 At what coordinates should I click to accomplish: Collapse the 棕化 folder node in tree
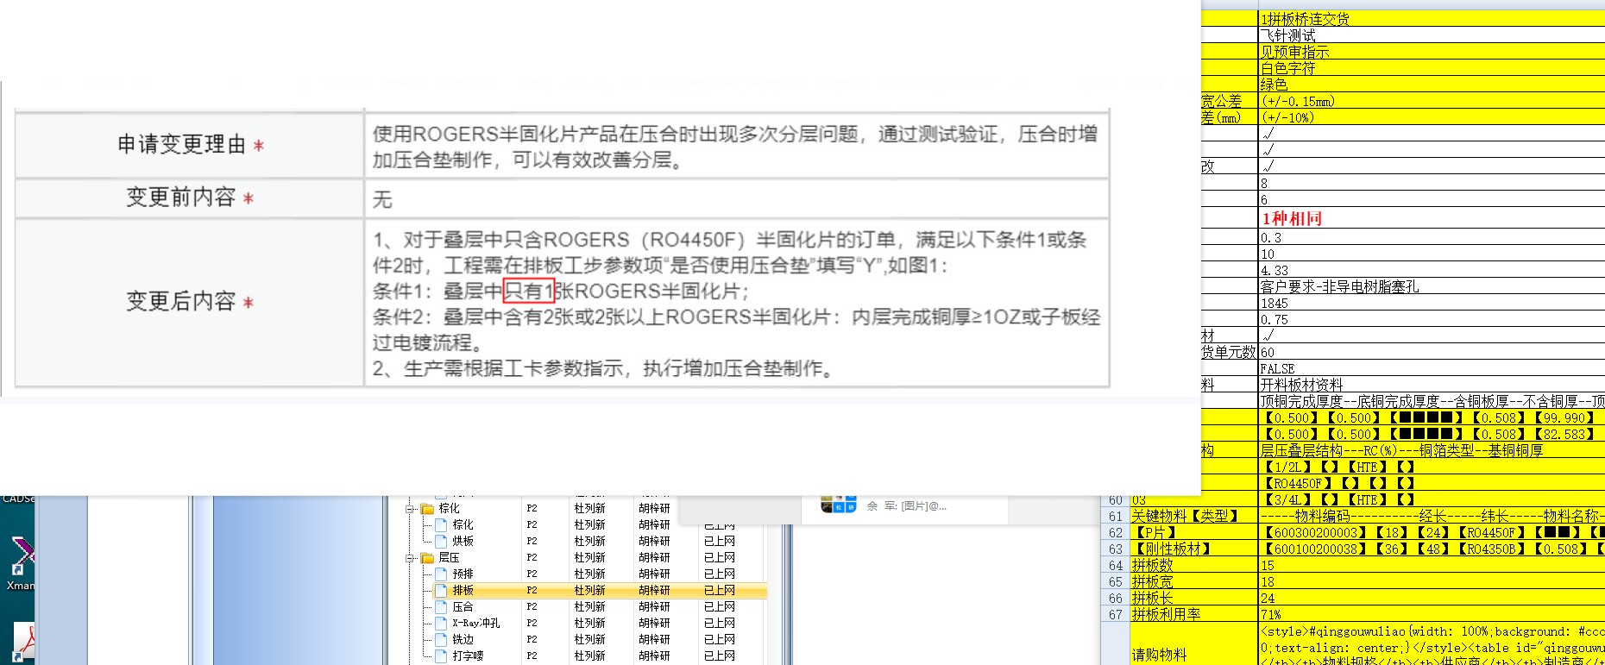tap(411, 509)
